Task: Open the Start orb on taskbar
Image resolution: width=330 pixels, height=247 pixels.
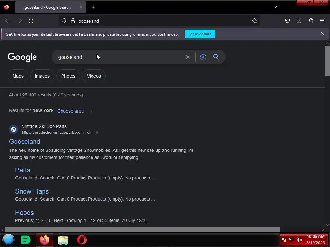Action: (x=8, y=240)
